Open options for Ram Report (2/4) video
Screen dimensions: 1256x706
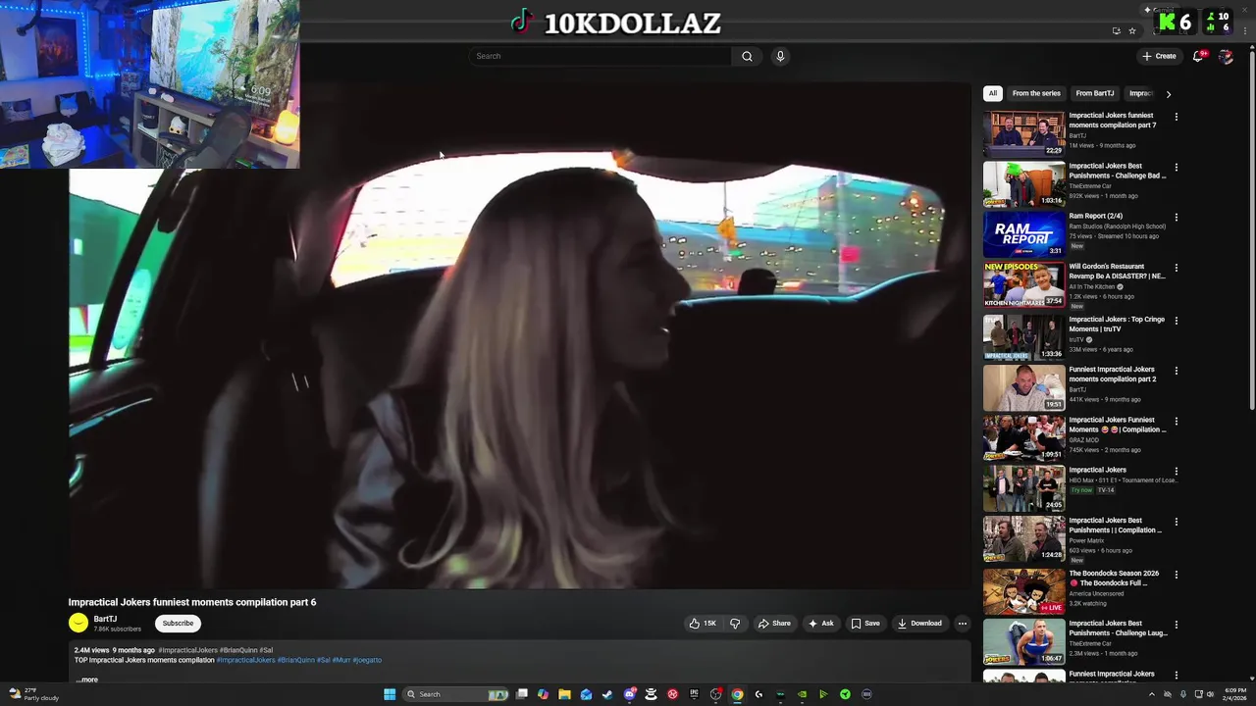pyautogui.click(x=1176, y=218)
